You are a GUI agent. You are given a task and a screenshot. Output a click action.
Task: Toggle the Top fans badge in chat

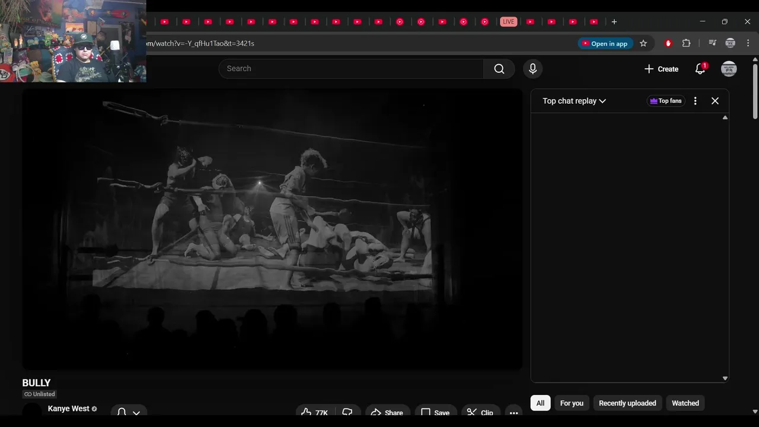pos(666,101)
